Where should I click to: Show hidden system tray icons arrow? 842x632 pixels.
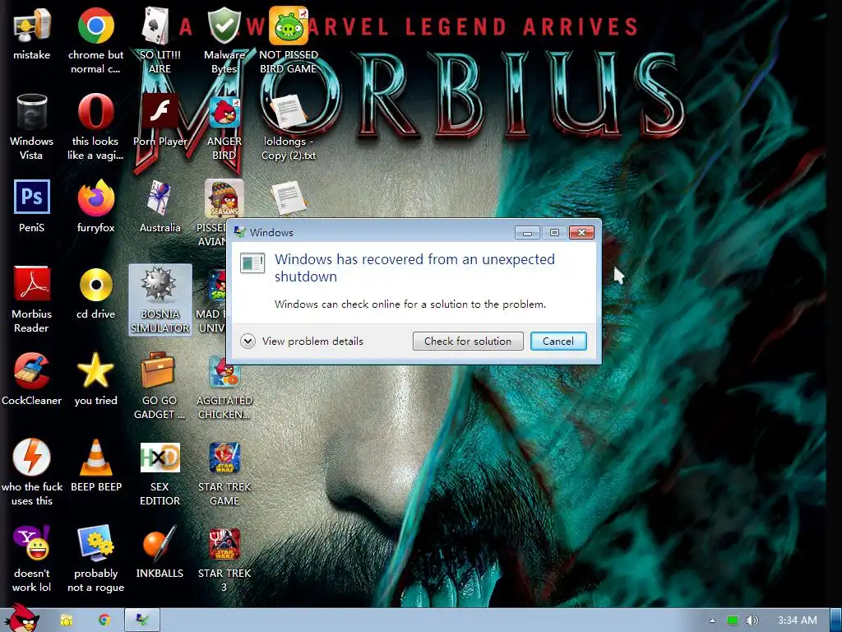[x=712, y=620]
